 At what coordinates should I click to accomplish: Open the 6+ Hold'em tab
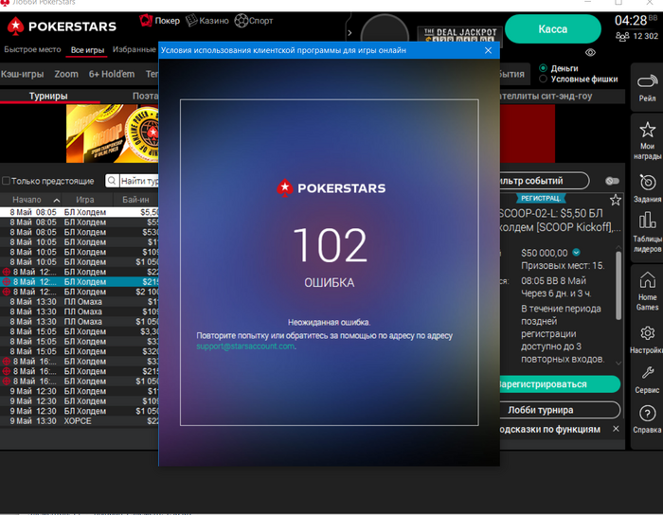tap(112, 74)
